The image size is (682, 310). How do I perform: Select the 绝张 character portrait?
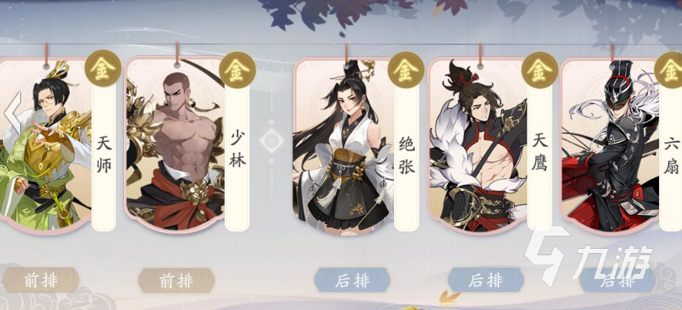click(x=344, y=146)
